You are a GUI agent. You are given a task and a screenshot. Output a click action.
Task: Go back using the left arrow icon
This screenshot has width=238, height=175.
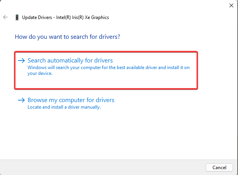click(5, 17)
